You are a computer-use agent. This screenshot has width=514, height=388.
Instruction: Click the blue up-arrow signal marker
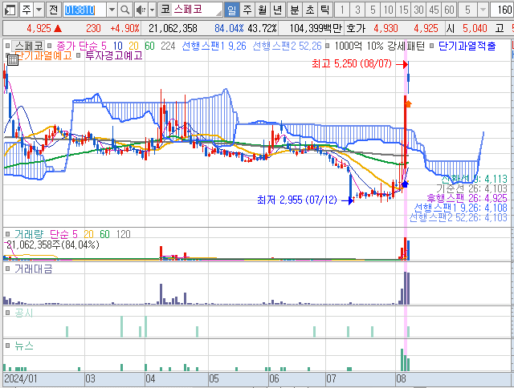[x=405, y=184]
